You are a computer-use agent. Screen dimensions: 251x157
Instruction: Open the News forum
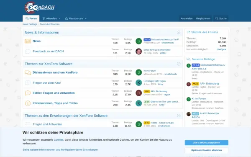pos(37,41)
